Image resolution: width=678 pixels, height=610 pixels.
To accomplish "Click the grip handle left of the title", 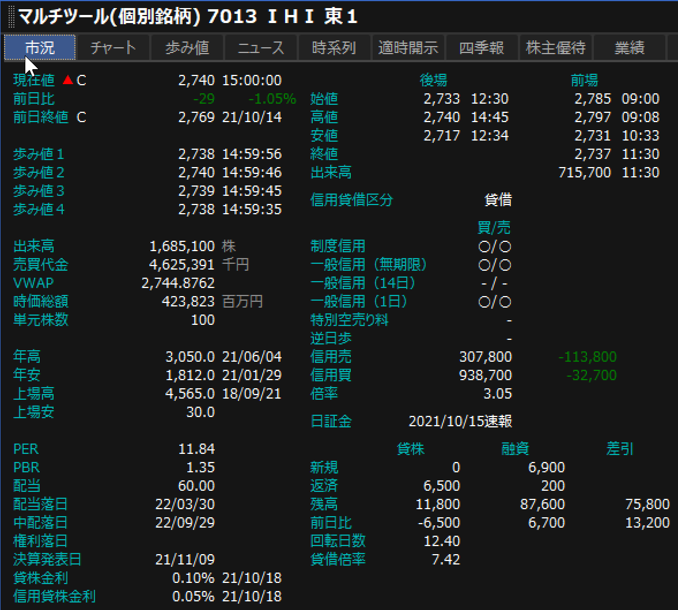I will pos(11,17).
